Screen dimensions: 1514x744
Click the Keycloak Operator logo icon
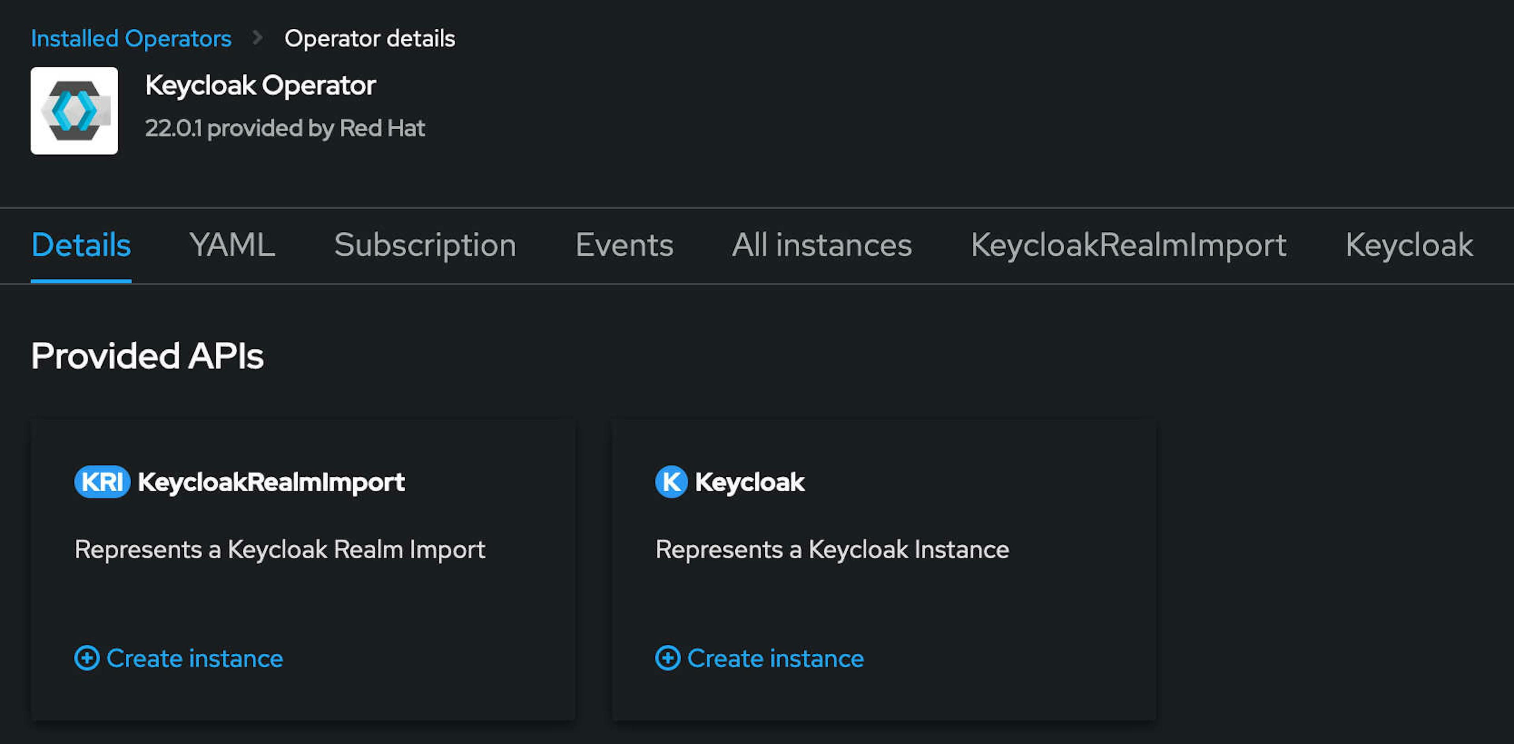click(74, 110)
